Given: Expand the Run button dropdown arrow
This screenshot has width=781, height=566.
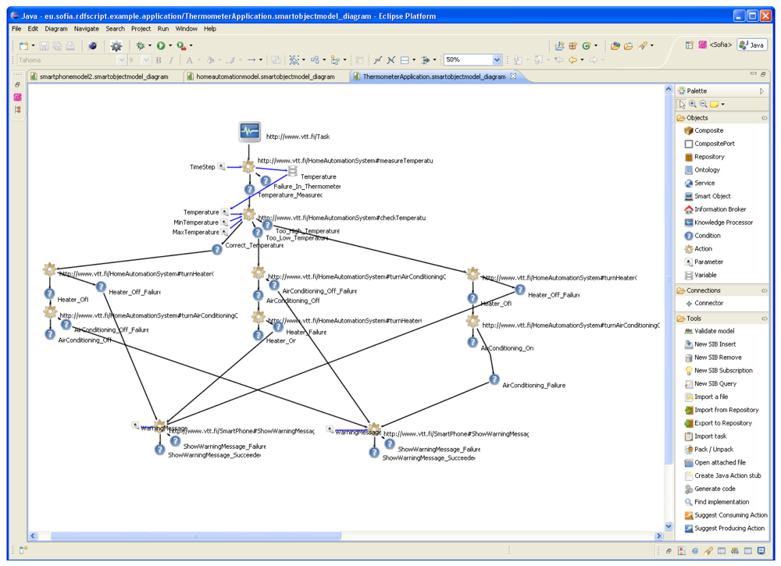Looking at the screenshot, I should [169, 46].
